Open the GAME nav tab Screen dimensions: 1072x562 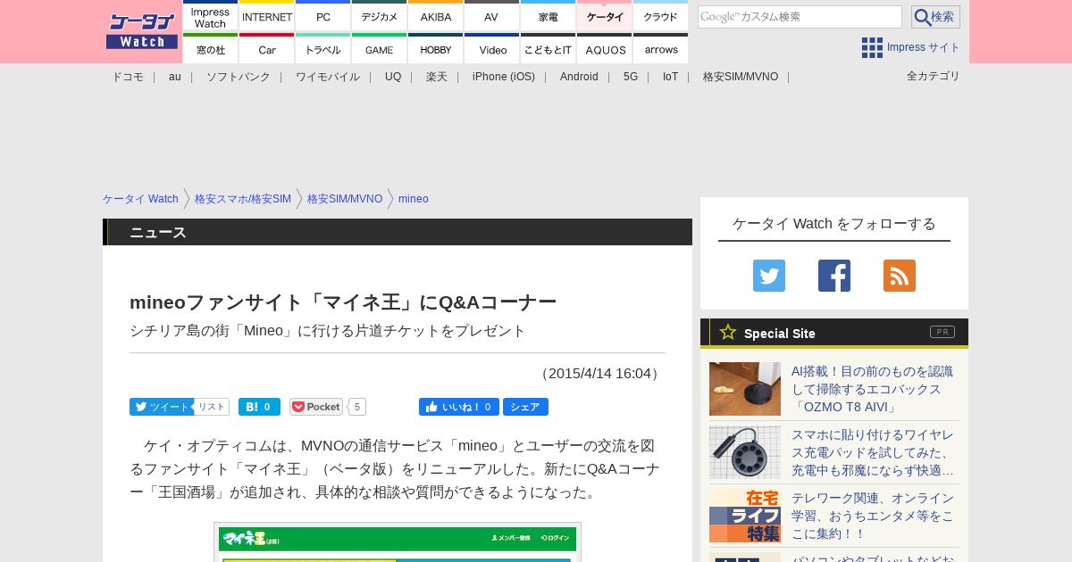[380, 48]
